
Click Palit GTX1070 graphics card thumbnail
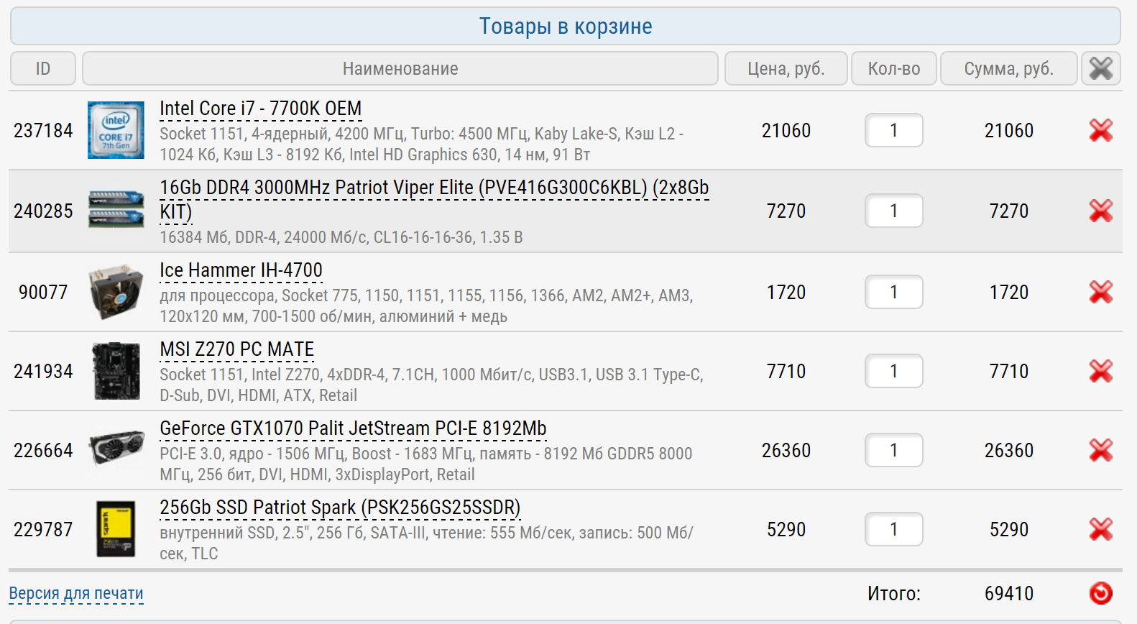click(116, 449)
